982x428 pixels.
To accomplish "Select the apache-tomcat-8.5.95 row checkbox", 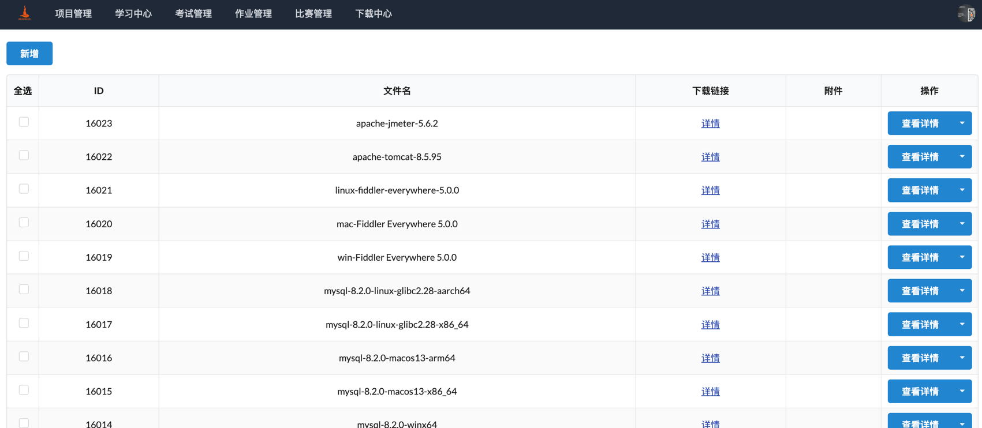I will [x=24, y=156].
